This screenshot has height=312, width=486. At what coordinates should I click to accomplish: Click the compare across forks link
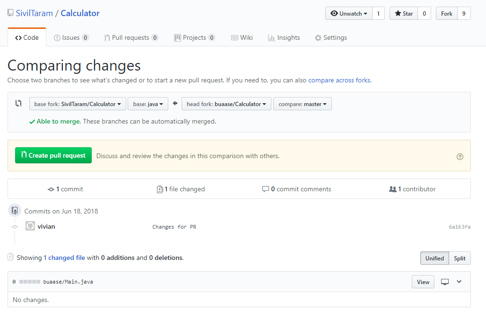(339, 80)
